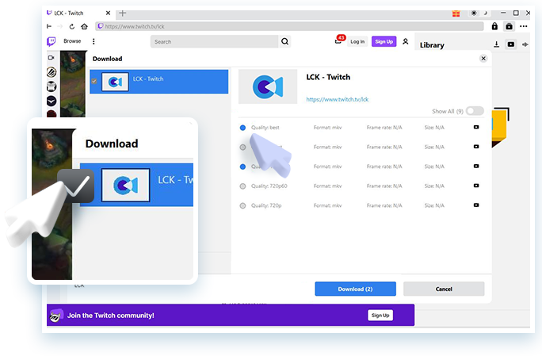Switch to light theme with sun icon
The image size is (542, 356).
474,13
